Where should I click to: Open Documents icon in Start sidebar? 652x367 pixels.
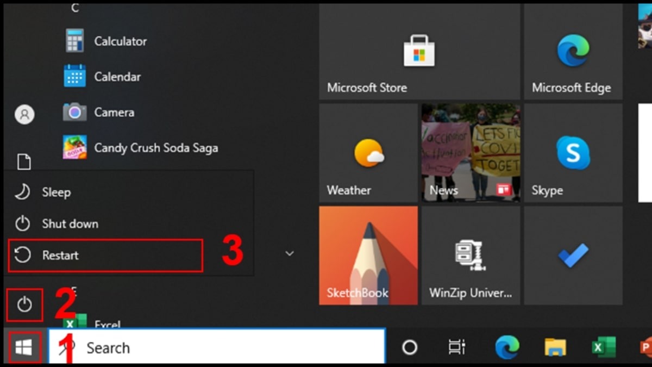pos(24,161)
